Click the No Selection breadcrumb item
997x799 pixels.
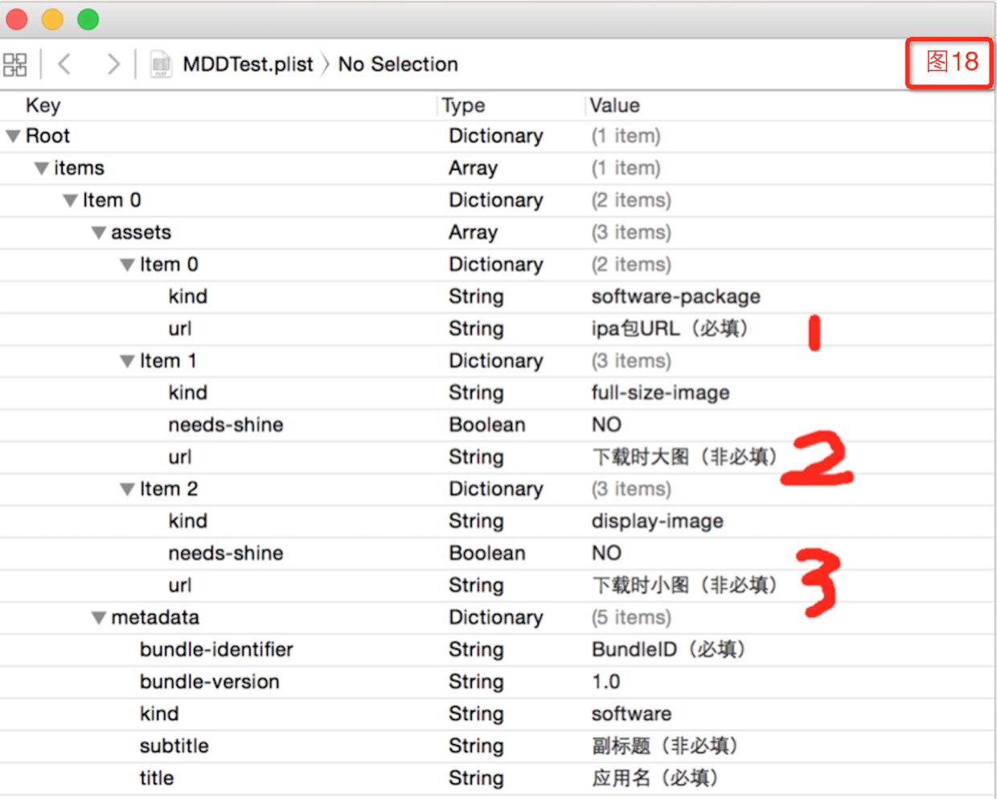tap(398, 64)
